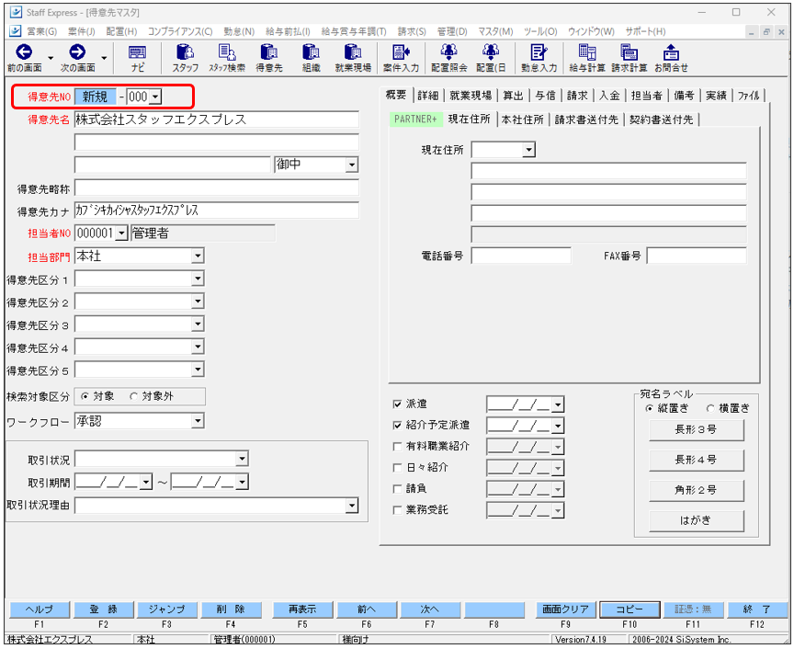Screen dimensions: 794x649
Task: Select the PARTNER+ tab
Action: 415,120
